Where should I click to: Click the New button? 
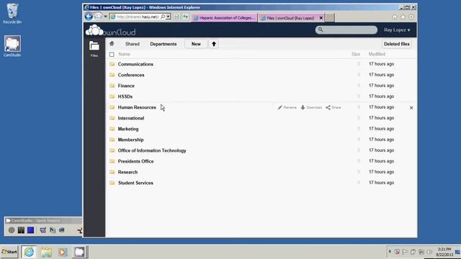tap(196, 44)
